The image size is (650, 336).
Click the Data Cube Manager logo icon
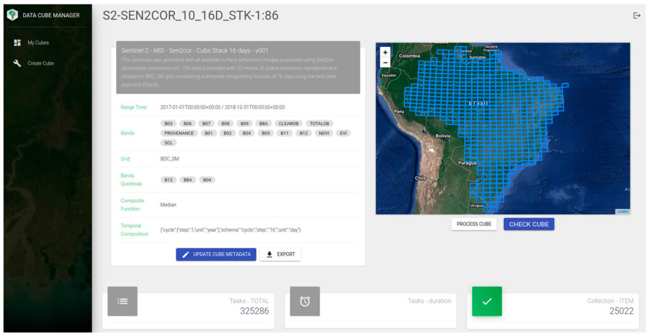click(x=13, y=15)
